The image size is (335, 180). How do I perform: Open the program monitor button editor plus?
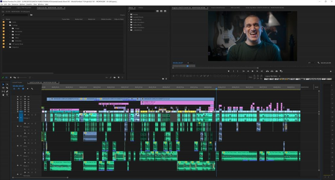(331, 71)
